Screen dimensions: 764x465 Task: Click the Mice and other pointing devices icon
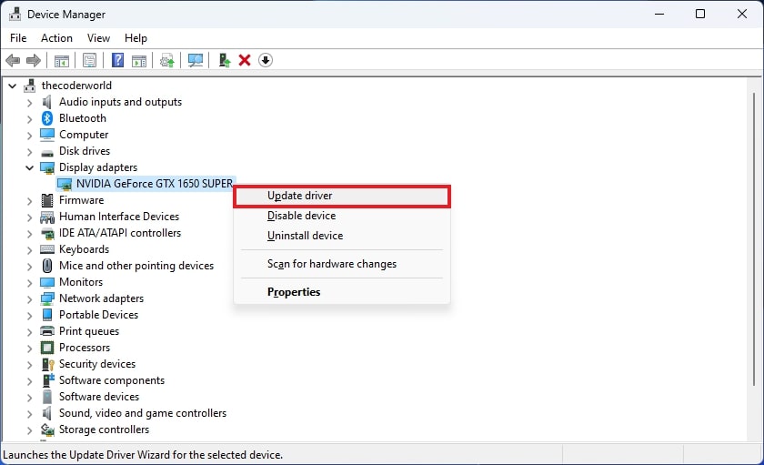click(47, 266)
